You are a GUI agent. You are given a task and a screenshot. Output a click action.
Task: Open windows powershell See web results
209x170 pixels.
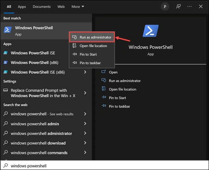click(x=46, y=114)
